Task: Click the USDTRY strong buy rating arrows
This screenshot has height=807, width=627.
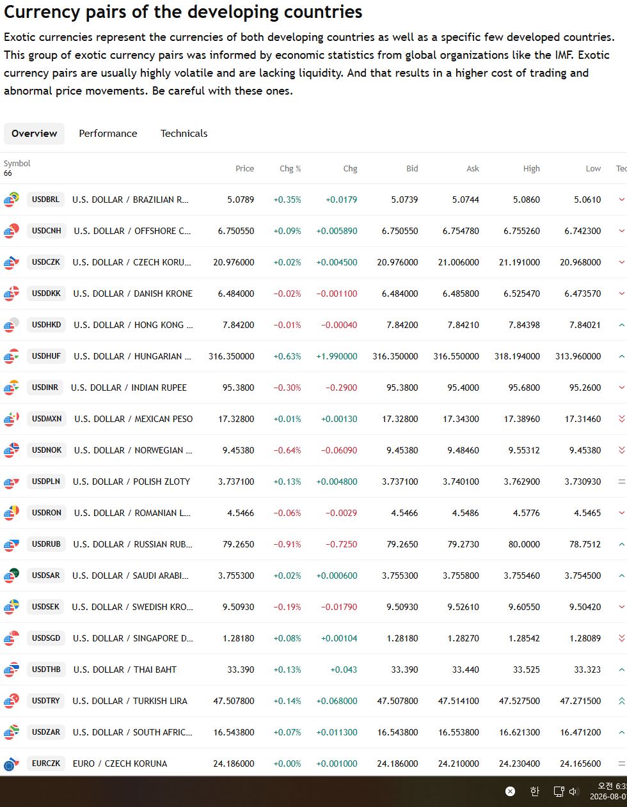Action: (621, 701)
